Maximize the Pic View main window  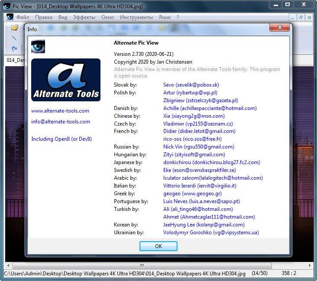[x=288, y=4]
